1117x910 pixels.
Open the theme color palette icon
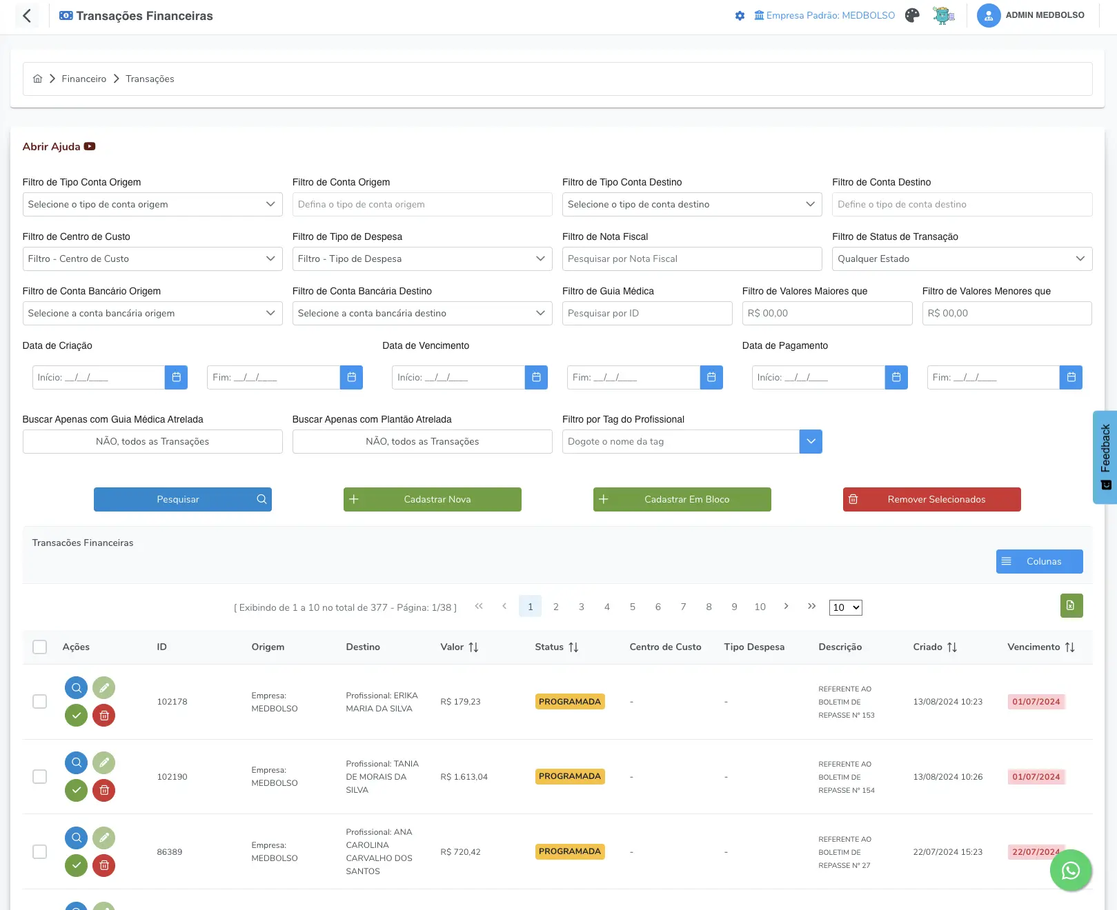tap(912, 15)
